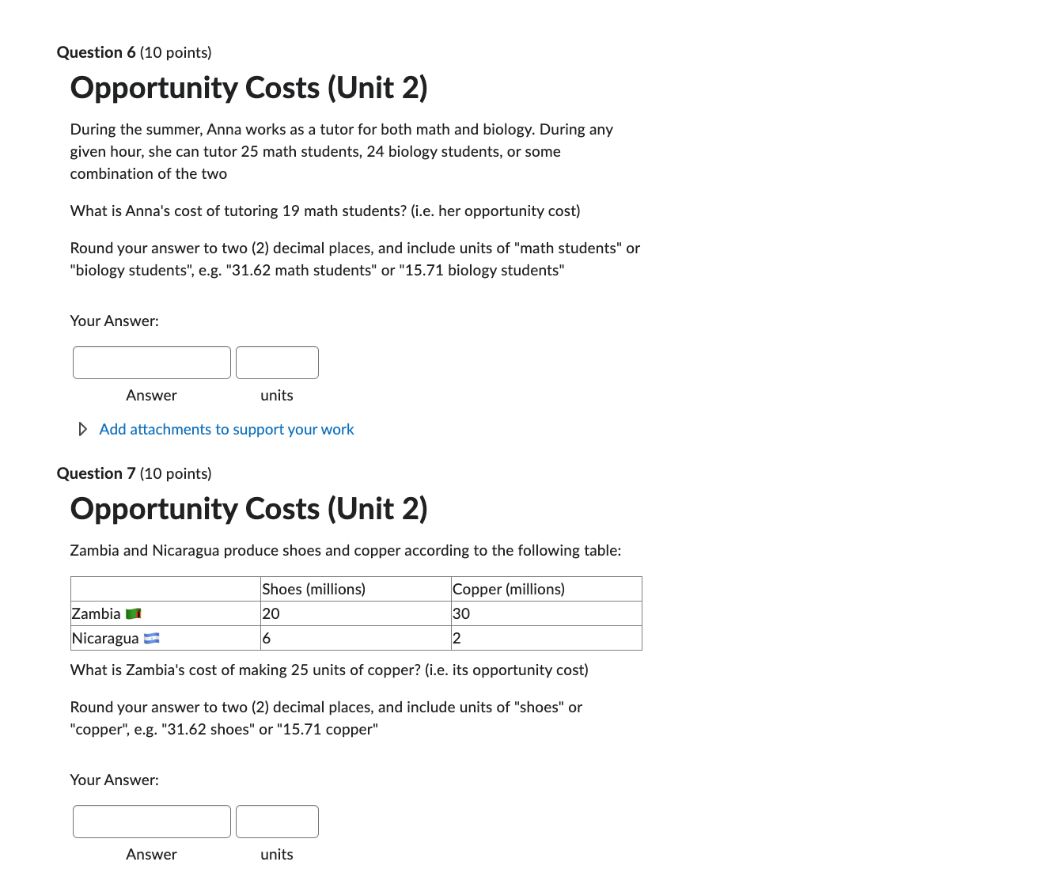Viewport: 1061px width, 873px height.
Task: Open the Add attachments to support your work link
Action: coord(226,429)
